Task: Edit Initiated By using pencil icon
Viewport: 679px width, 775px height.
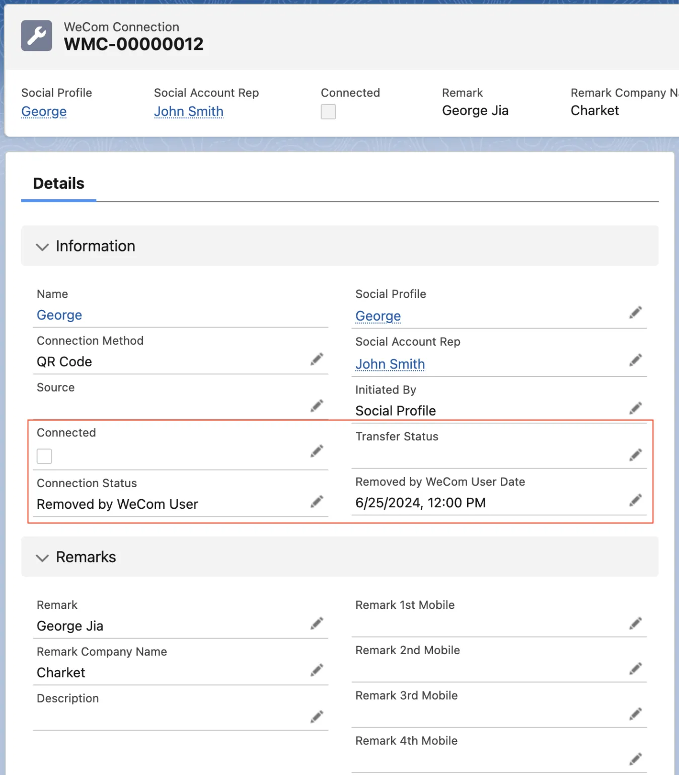Action: [635, 408]
